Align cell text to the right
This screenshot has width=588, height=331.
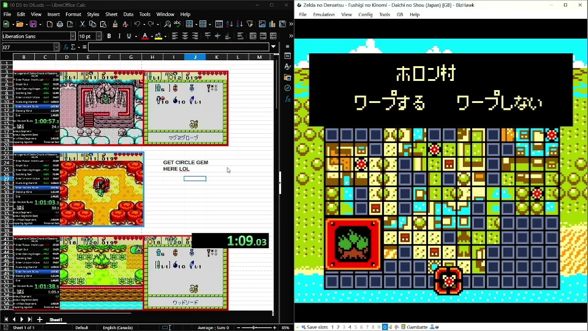[x=195, y=36]
